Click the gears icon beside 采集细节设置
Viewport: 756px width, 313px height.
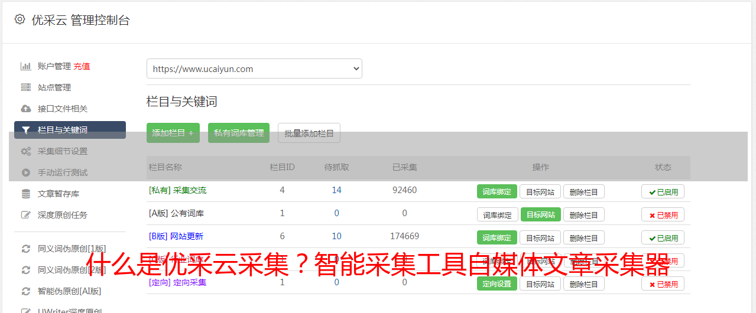pyautogui.click(x=25, y=151)
